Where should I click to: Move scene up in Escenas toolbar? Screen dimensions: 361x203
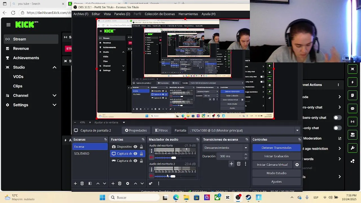coord(98,184)
